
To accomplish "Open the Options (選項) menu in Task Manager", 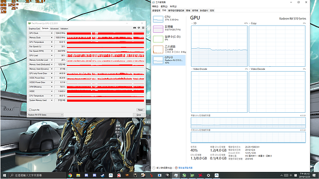I will point(164,7).
